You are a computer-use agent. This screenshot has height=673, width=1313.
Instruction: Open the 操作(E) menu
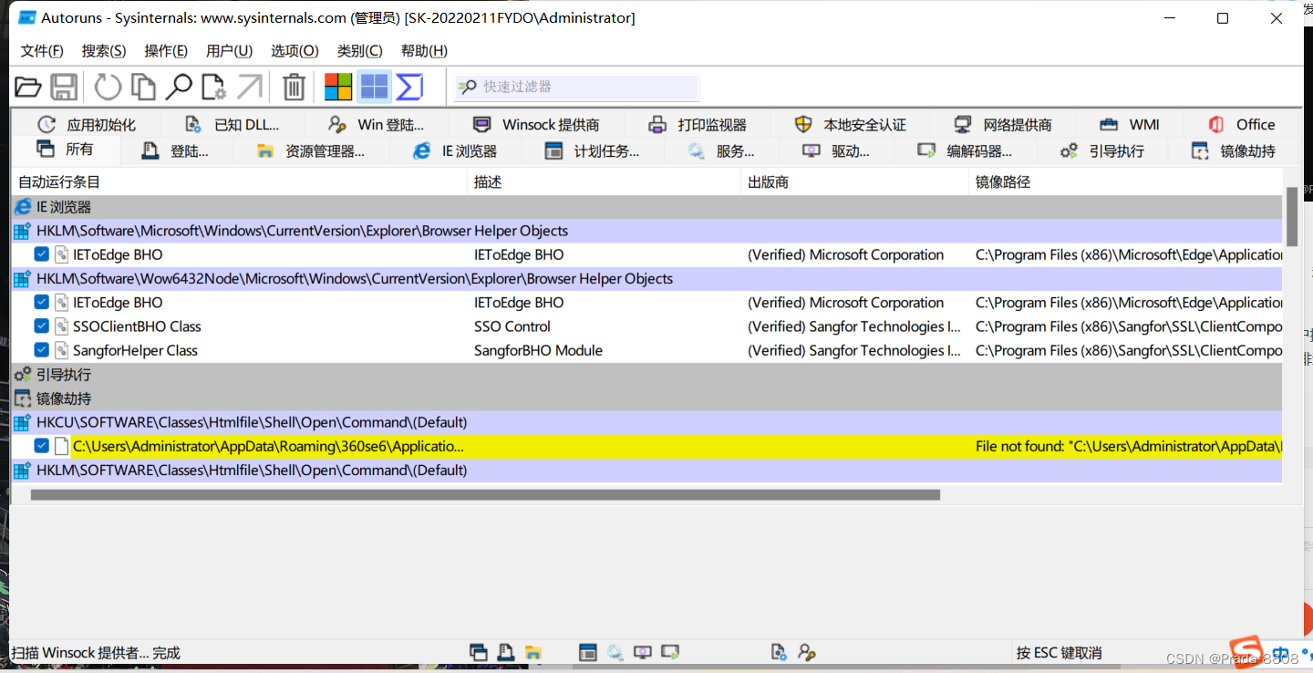click(166, 51)
